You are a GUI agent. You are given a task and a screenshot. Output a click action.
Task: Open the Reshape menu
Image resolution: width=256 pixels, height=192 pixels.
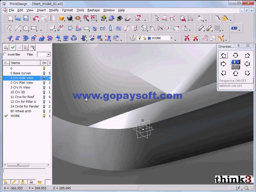pos(94,10)
